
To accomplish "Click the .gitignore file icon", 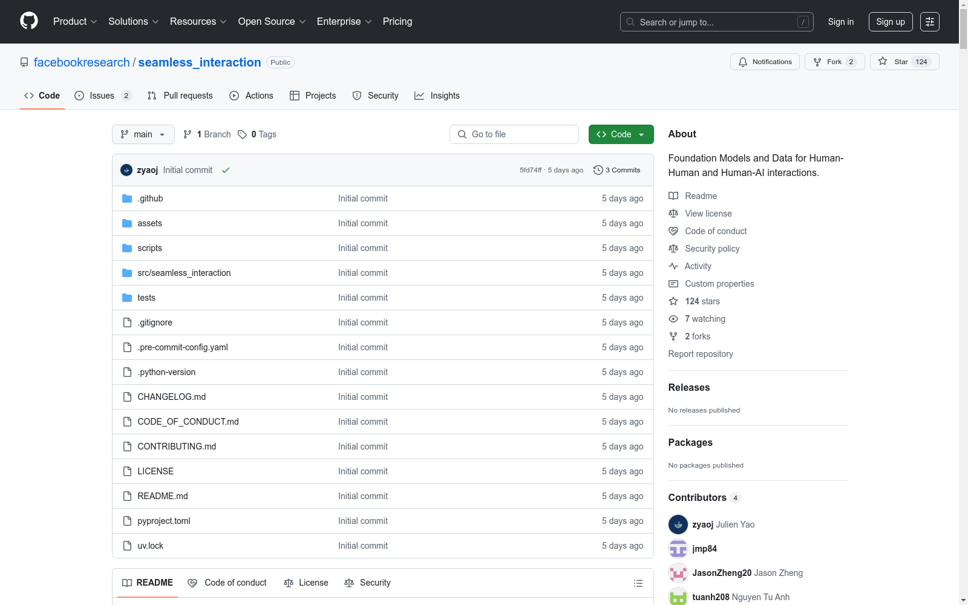I will click(127, 322).
